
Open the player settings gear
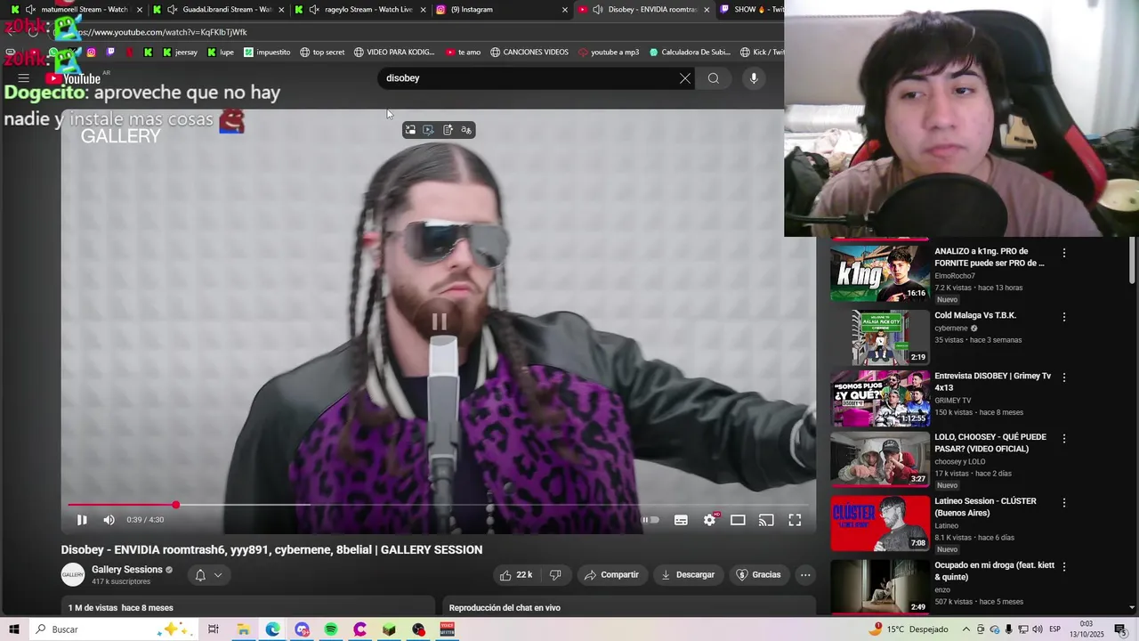709,520
